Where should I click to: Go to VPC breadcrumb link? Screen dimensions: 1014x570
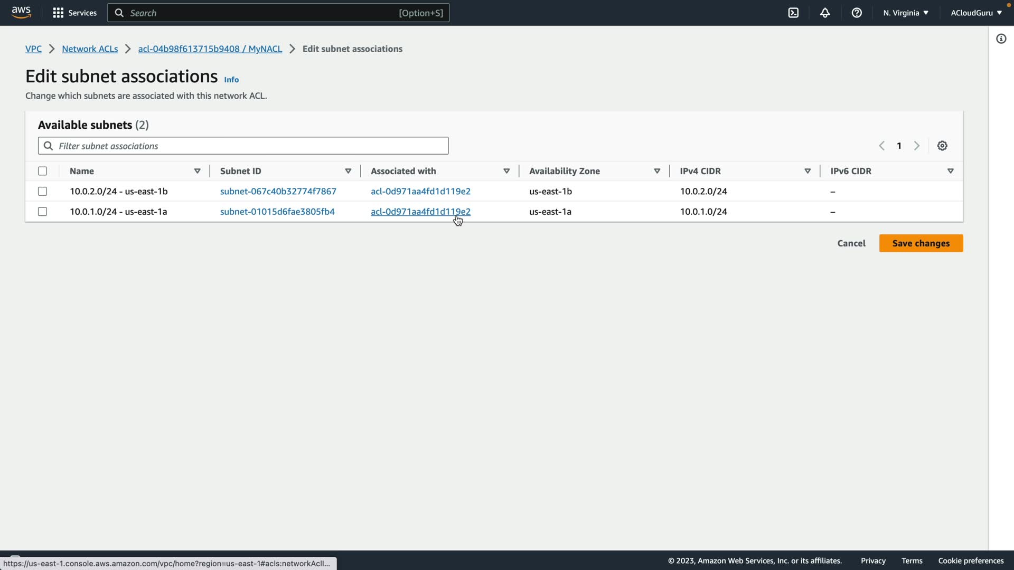click(33, 49)
